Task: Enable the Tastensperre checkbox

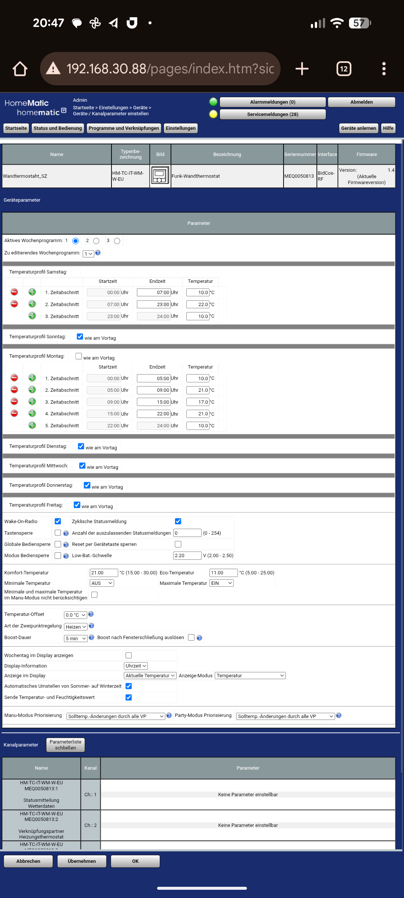Action: point(58,533)
